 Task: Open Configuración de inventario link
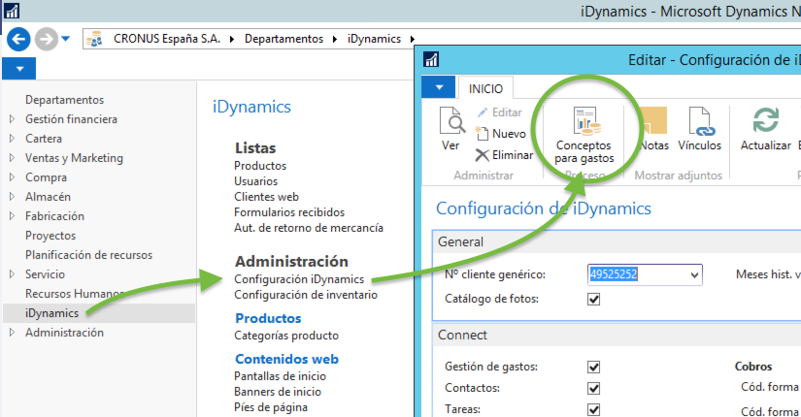[x=306, y=295]
